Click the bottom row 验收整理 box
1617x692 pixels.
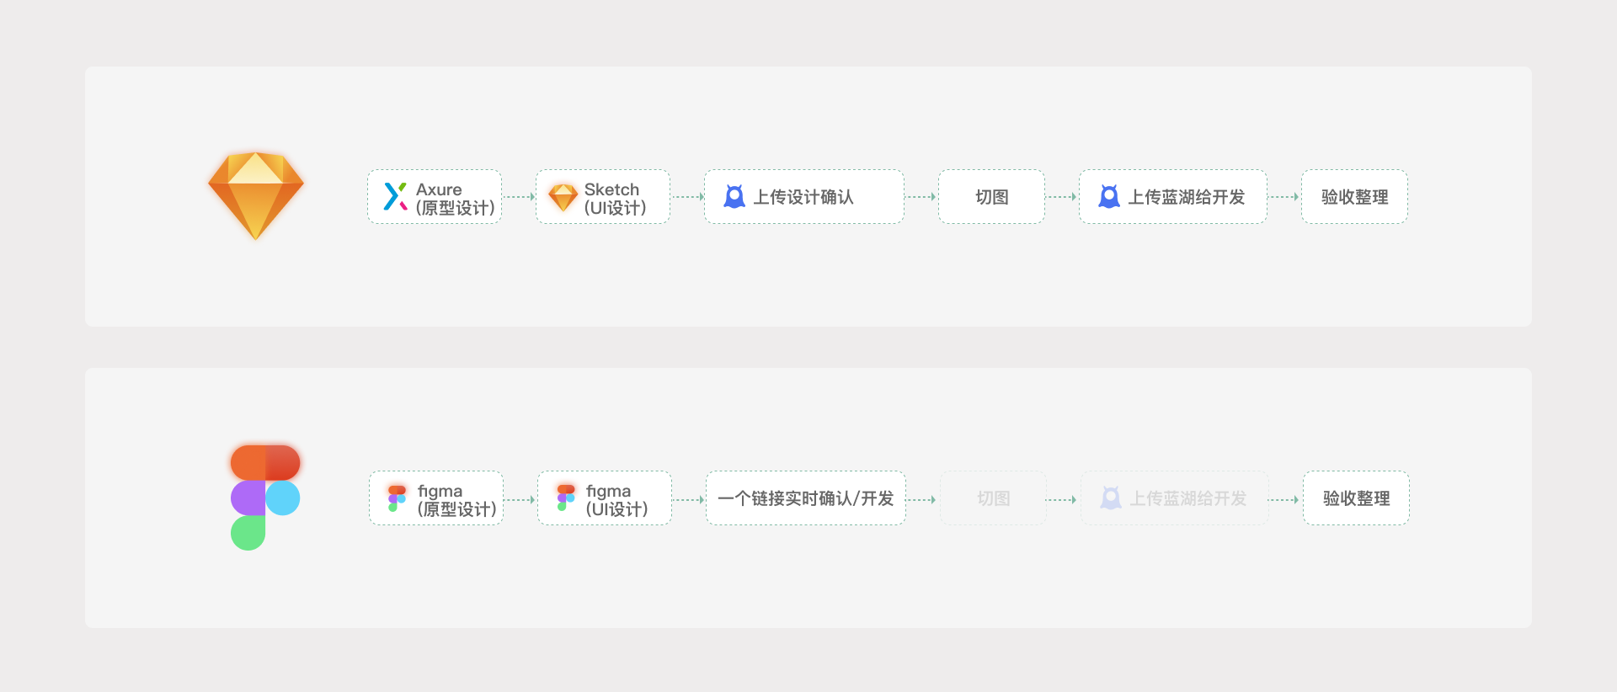1356,498
